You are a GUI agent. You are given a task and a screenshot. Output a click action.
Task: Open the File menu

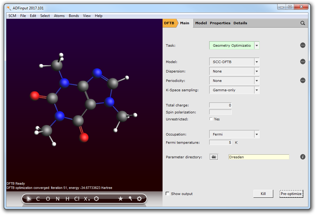pos(23,16)
